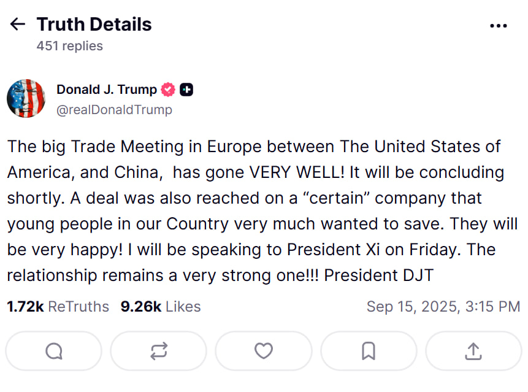Share the post via the upload icon
528x392 pixels.
(473, 351)
